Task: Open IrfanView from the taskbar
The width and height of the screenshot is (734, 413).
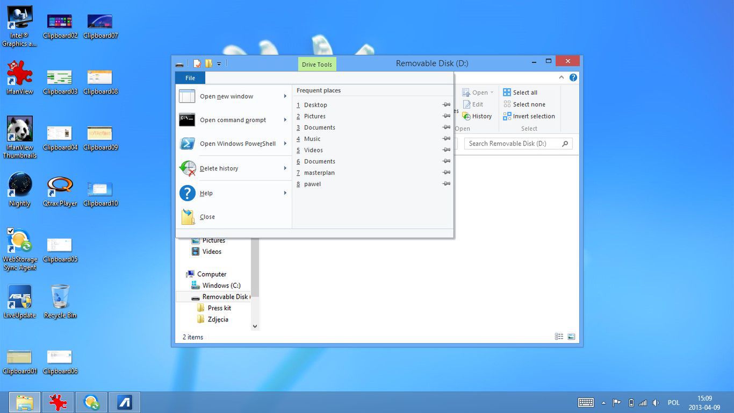Action: click(x=57, y=402)
